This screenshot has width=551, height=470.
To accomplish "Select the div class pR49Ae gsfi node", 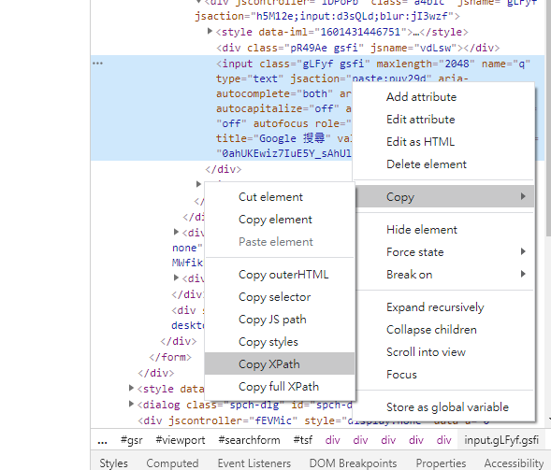I will click(357, 48).
